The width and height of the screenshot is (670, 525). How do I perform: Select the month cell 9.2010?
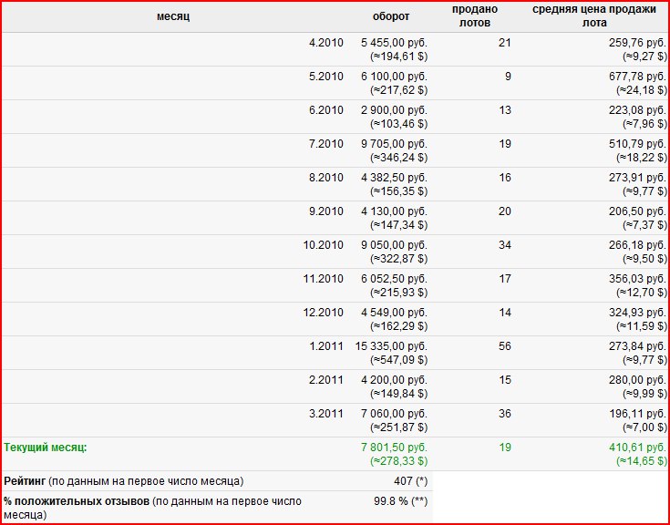pos(326,211)
